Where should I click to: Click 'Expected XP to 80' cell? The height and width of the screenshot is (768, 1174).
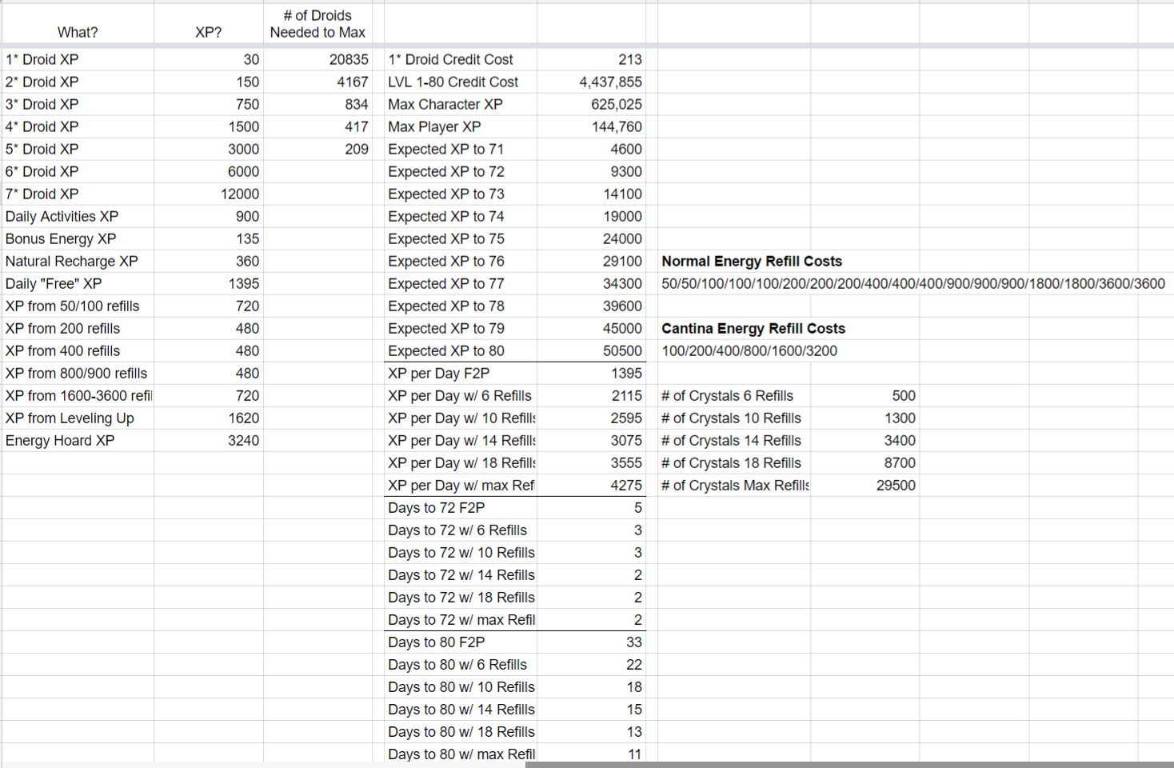(460, 350)
